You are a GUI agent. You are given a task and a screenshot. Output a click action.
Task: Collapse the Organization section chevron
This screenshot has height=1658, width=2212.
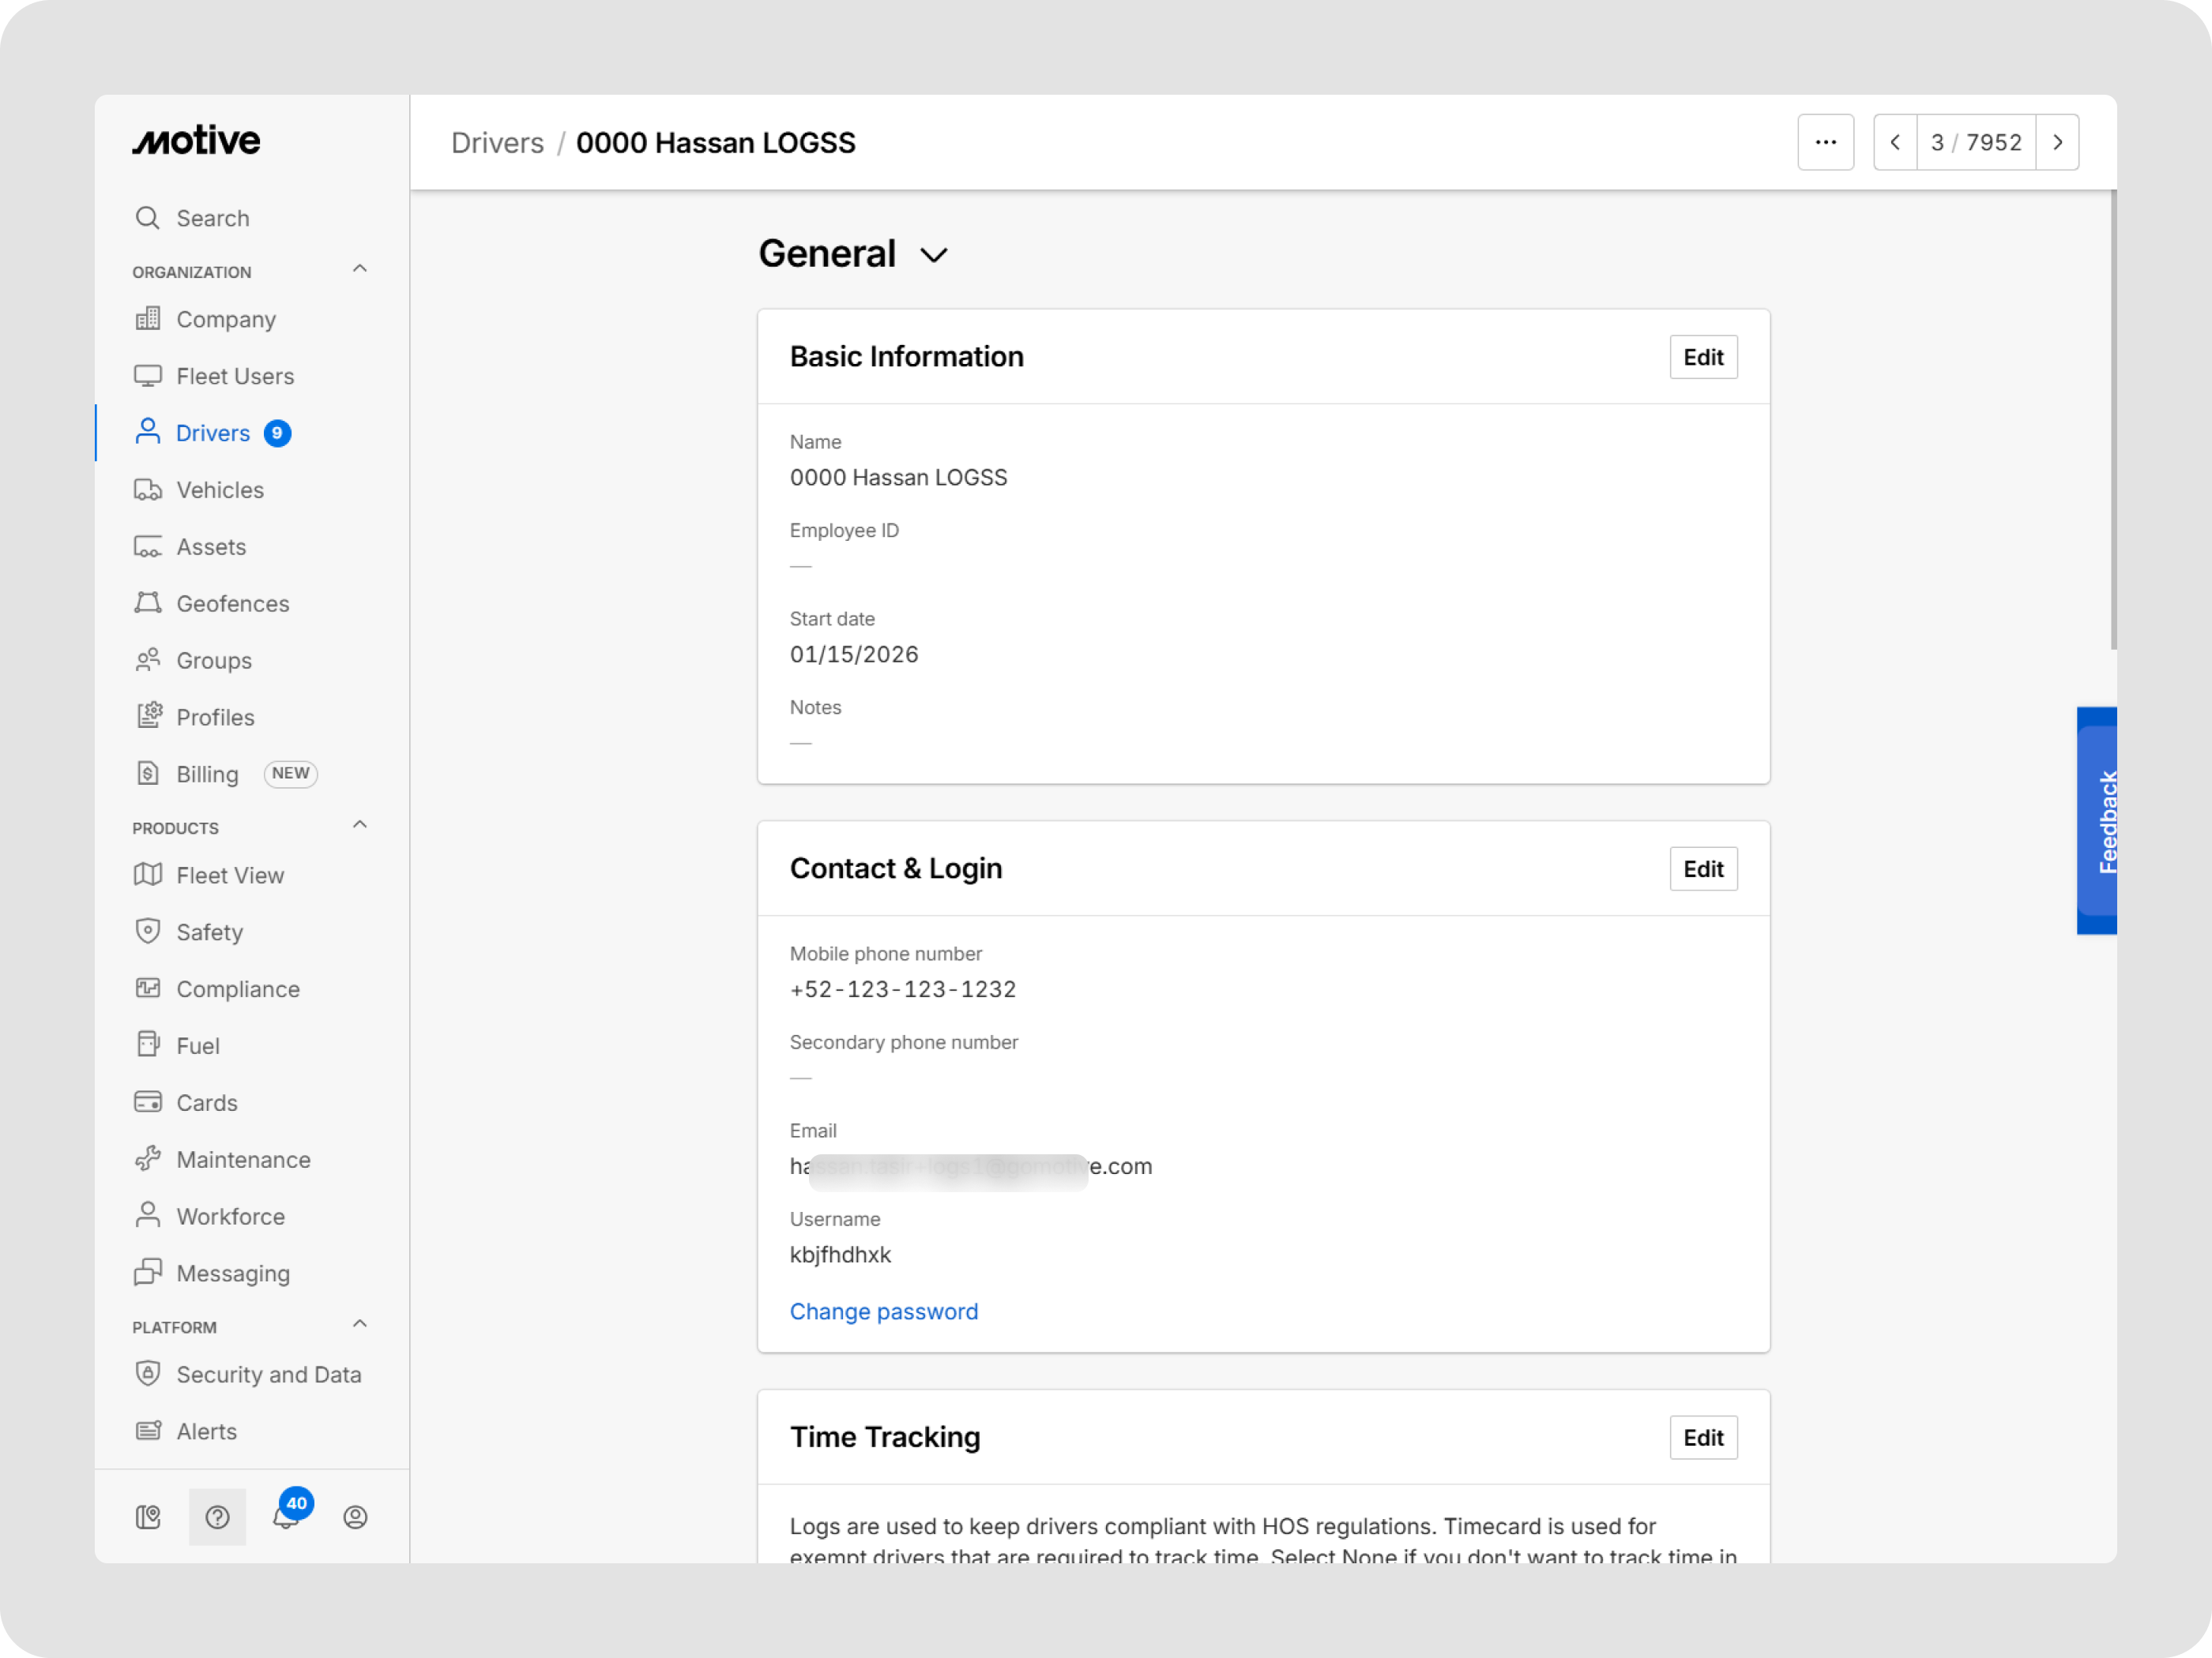(360, 269)
